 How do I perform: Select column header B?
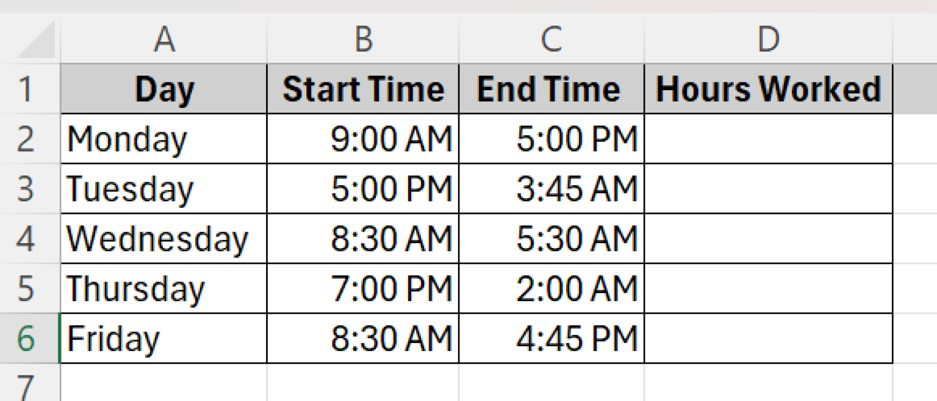tap(363, 38)
